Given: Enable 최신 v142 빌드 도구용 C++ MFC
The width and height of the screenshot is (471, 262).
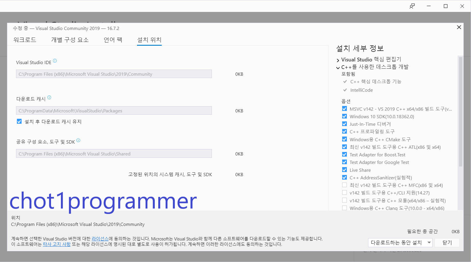Looking at the screenshot, I should pyautogui.click(x=345, y=185).
